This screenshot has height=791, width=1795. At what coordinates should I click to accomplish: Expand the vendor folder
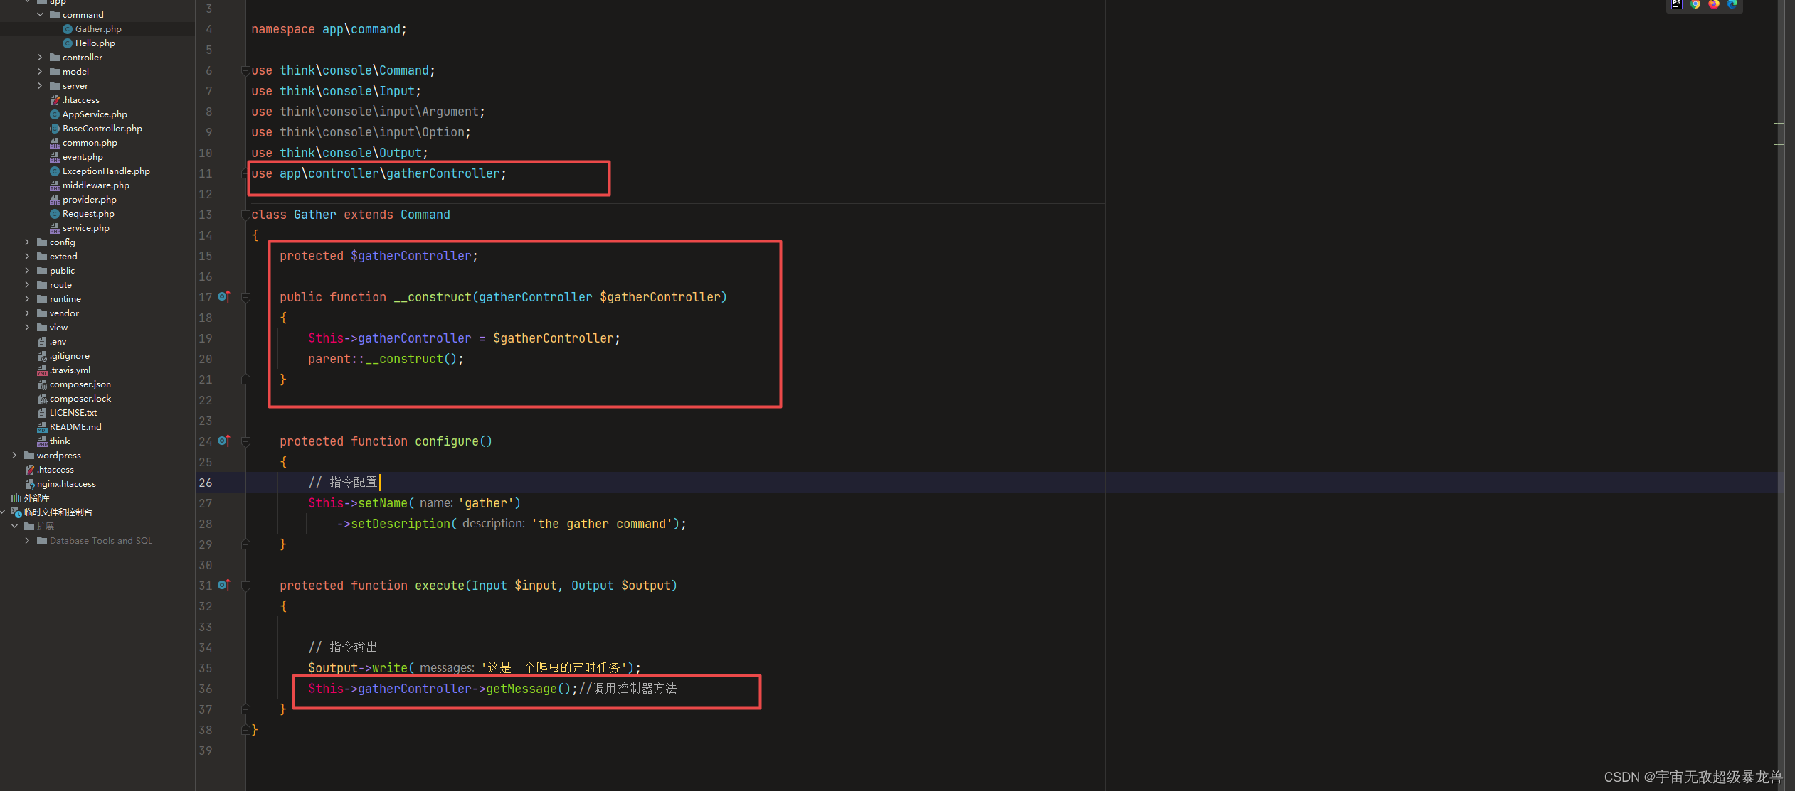pyautogui.click(x=27, y=313)
